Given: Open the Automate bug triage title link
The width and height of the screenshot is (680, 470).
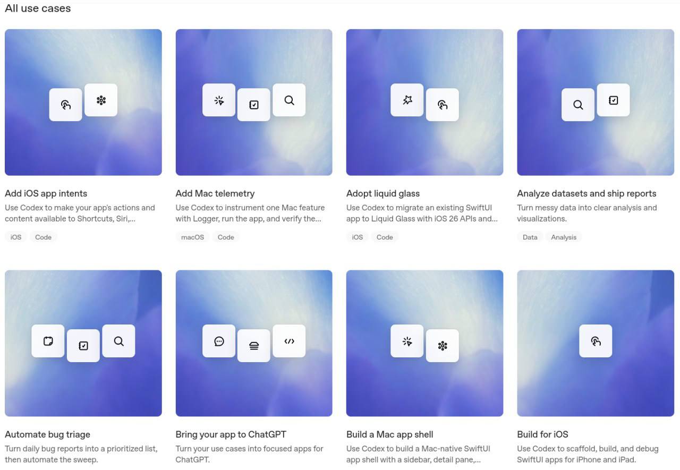Looking at the screenshot, I should click(47, 434).
